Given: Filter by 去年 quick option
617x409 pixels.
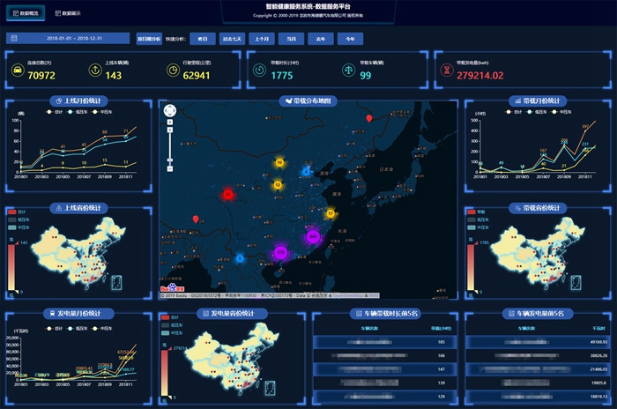Looking at the screenshot, I should pos(321,39).
